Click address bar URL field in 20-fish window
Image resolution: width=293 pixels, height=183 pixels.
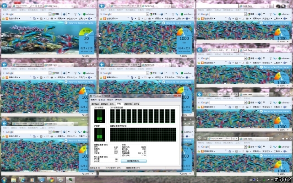22,6
